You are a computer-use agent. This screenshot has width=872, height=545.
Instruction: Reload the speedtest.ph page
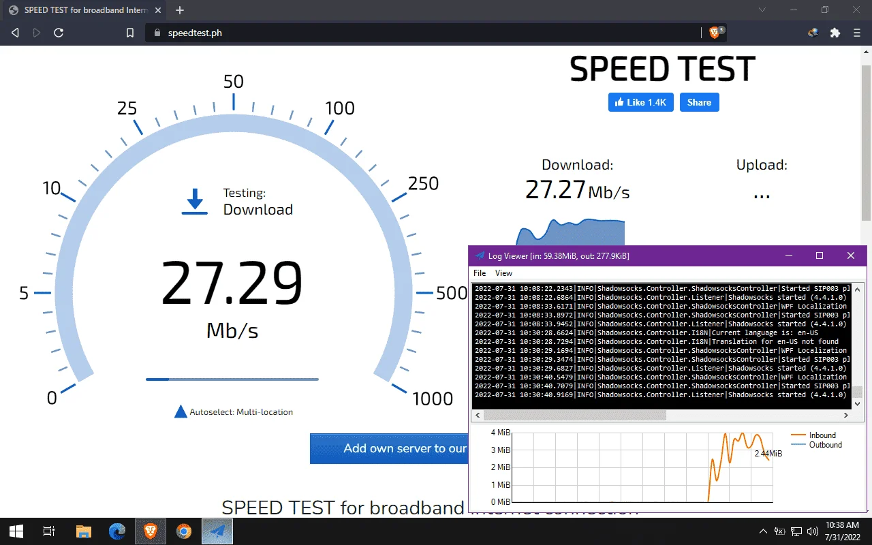pos(59,33)
